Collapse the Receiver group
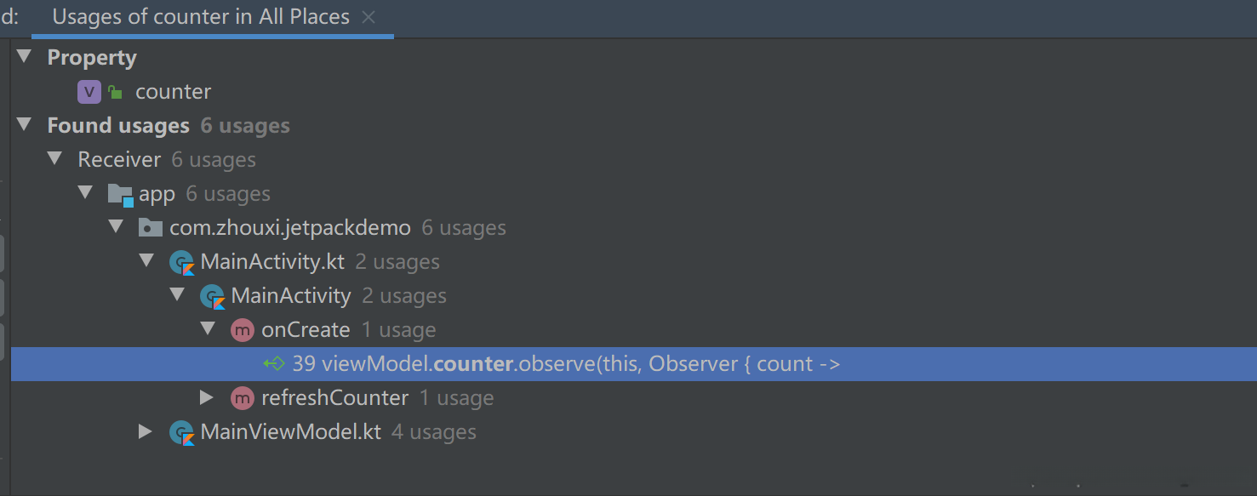 (x=54, y=159)
